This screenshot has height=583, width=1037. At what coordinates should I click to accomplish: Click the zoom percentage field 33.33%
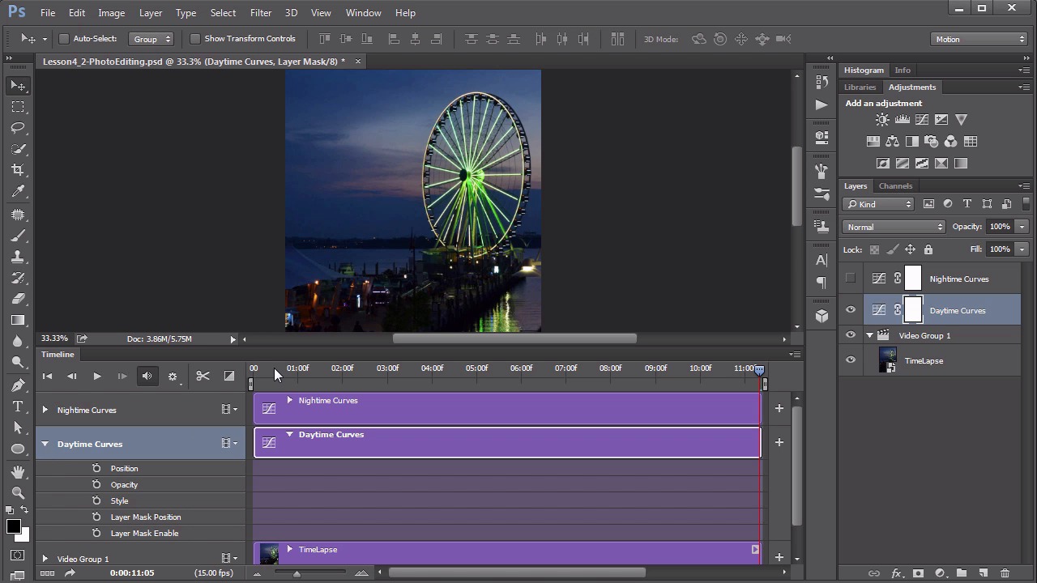54,338
